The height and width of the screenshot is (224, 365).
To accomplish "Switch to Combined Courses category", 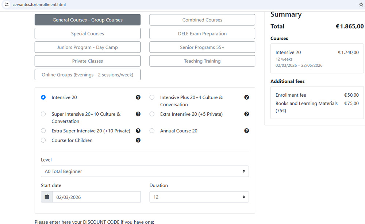I will 202,20.
